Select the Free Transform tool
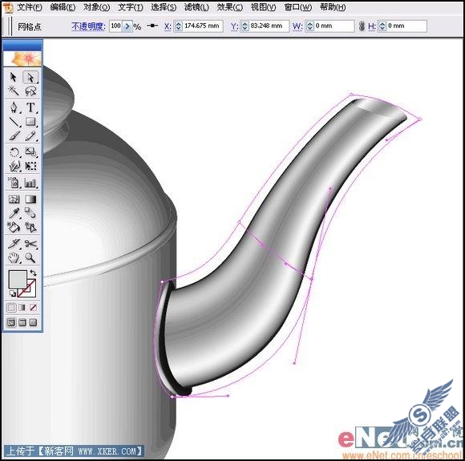The width and height of the screenshot is (465, 461). point(30,166)
